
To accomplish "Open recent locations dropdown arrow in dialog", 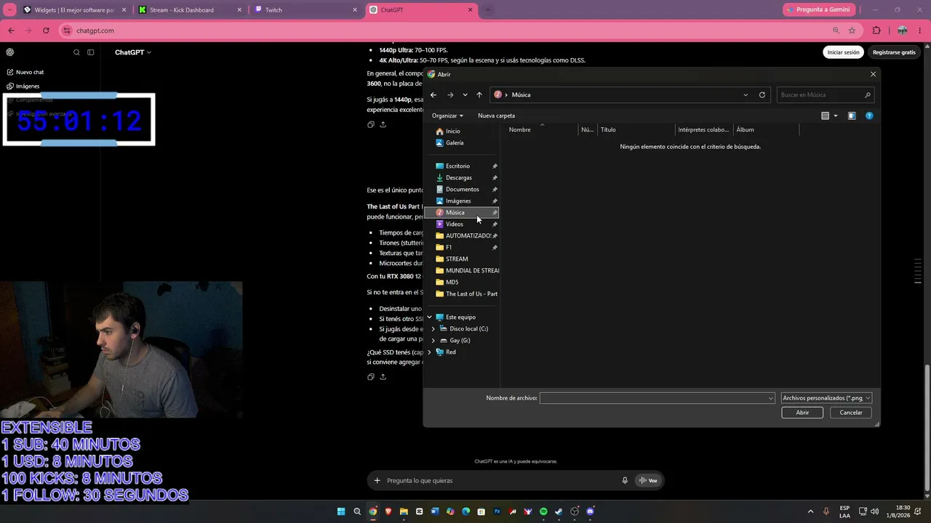I will pos(465,95).
